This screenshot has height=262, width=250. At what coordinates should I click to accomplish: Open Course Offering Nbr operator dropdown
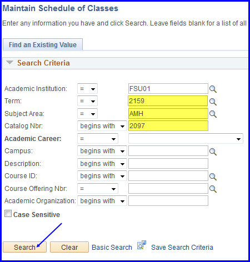coord(98,189)
